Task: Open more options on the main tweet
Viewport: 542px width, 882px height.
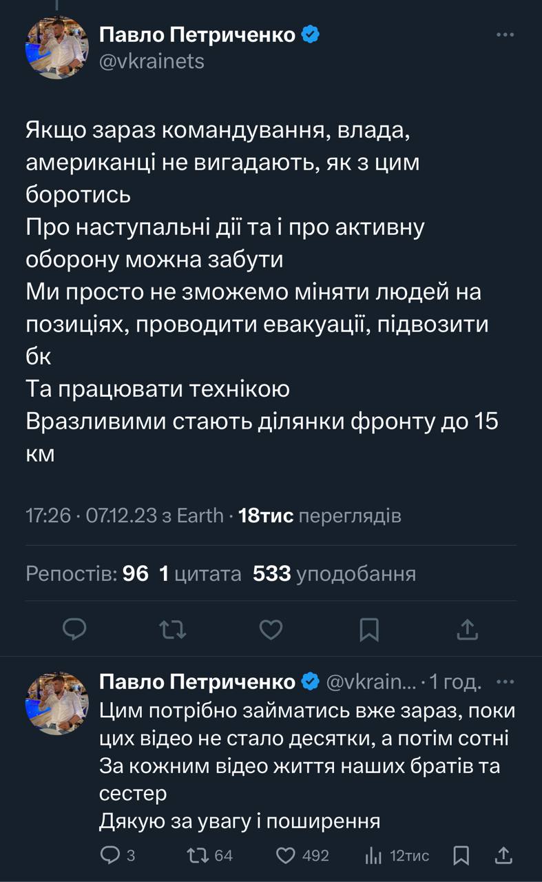Action: click(x=505, y=34)
